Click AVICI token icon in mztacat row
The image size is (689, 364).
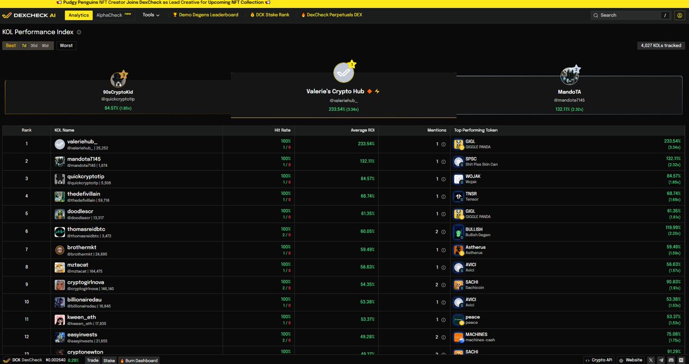459,267
